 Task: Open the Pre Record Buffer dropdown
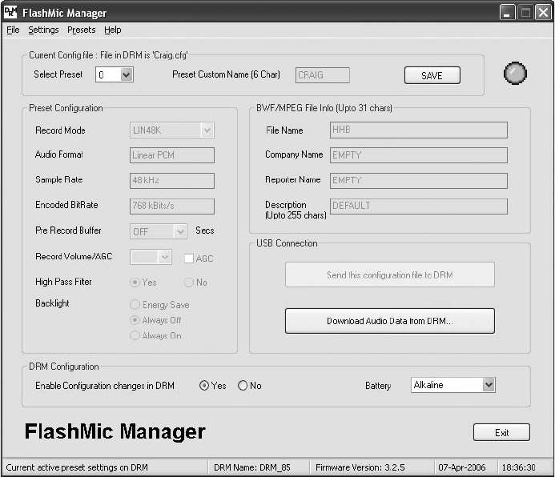click(x=180, y=231)
